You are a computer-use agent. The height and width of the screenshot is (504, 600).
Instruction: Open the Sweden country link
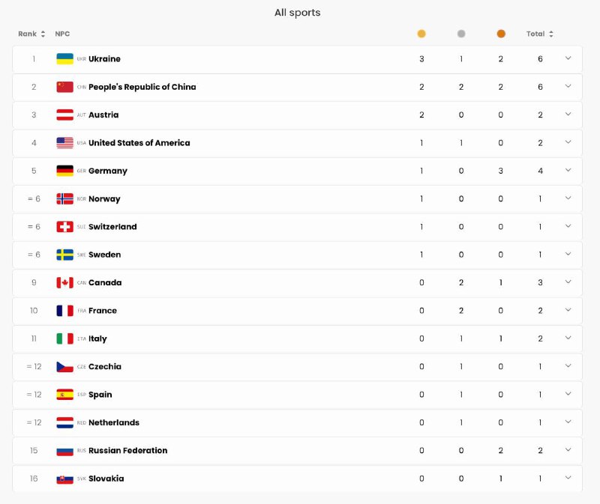104,255
